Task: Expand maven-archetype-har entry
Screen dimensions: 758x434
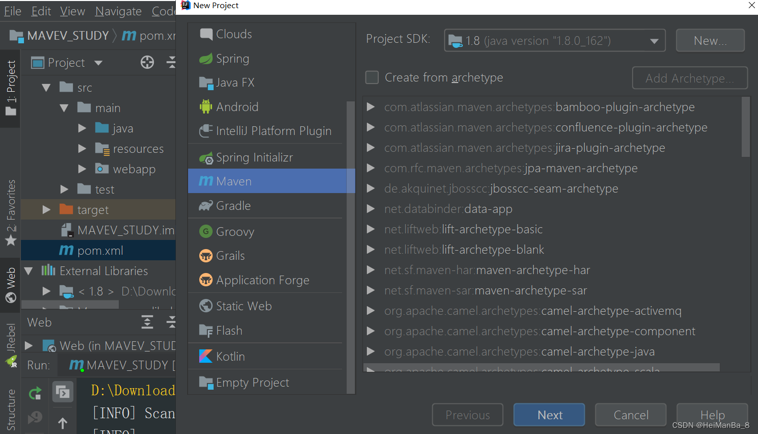Action: tap(371, 270)
